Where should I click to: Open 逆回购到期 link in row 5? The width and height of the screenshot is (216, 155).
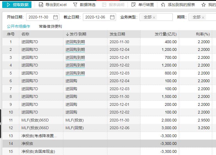point(75,73)
